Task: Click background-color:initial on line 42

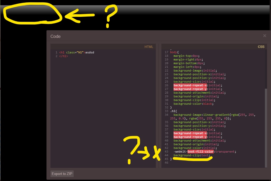Action: (x=195, y=148)
